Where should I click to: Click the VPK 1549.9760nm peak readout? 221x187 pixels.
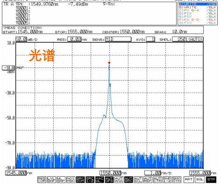pyautogui.click(x=37, y=4)
